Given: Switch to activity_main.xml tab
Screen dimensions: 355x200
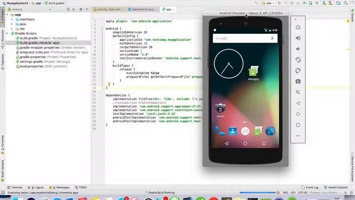Looking at the screenshot, I should (x=108, y=9).
